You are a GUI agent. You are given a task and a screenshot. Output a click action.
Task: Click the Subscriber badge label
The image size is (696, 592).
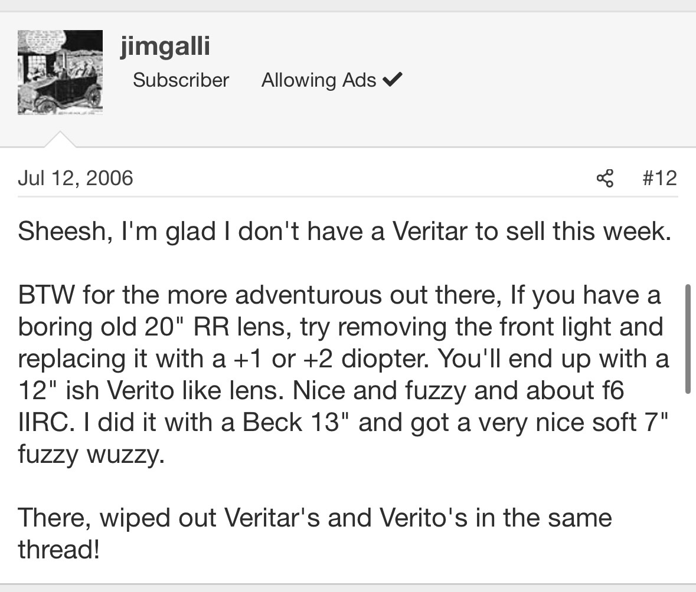(x=181, y=80)
